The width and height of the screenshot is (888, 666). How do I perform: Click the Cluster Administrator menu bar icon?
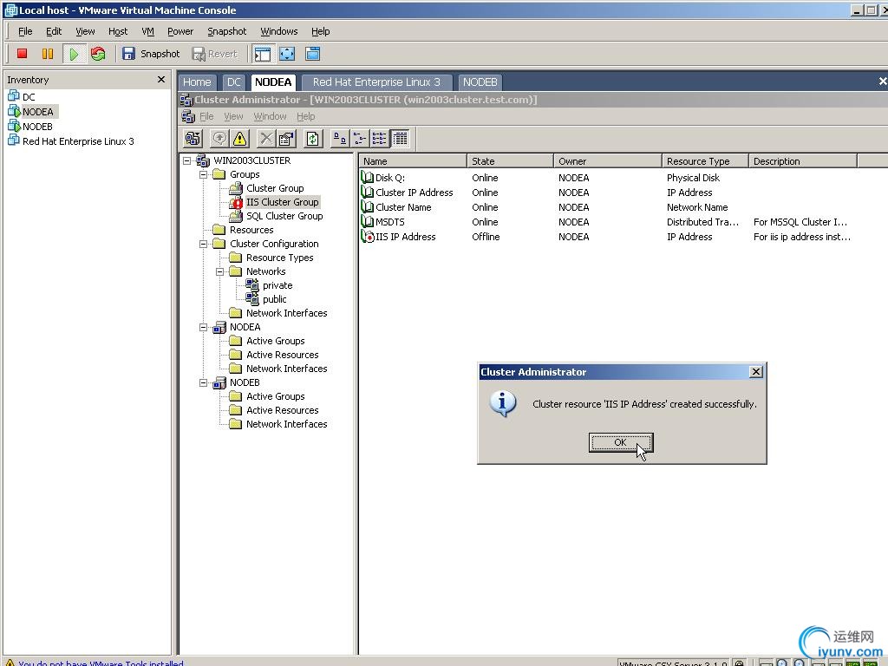coord(188,116)
